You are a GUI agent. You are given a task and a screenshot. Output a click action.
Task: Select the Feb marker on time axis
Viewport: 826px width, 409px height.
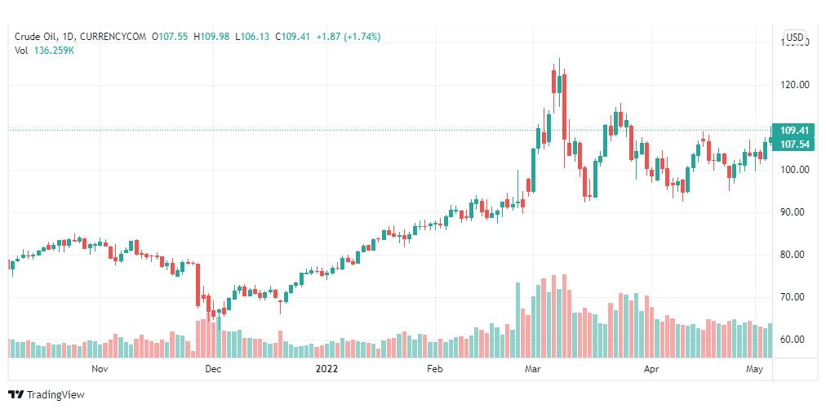[x=435, y=369]
